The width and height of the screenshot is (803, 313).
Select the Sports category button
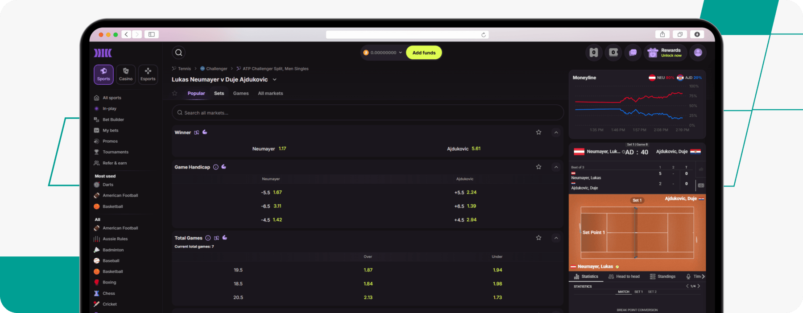[103, 74]
